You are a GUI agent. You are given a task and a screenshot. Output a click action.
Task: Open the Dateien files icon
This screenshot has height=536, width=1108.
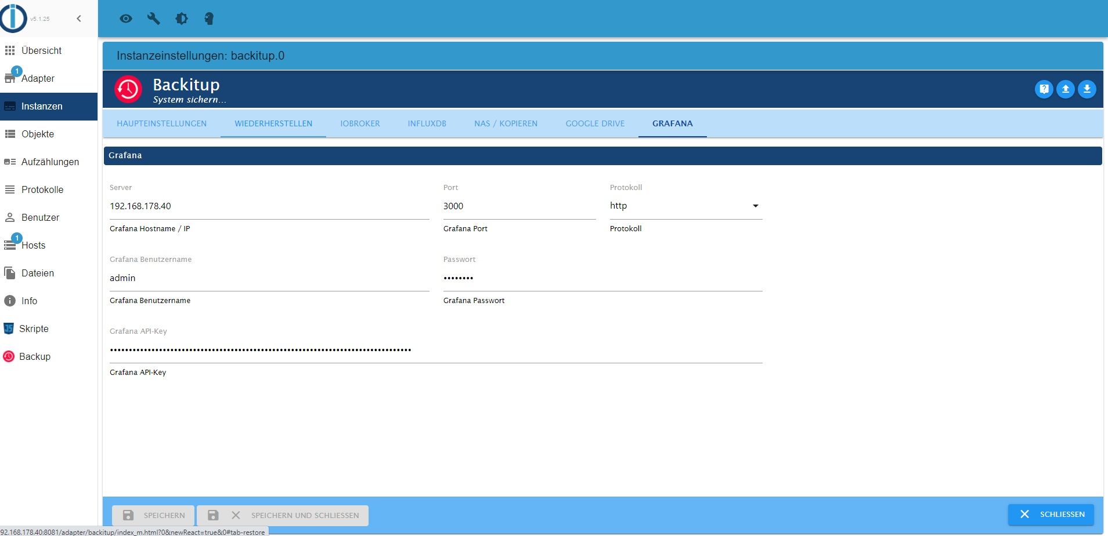point(10,273)
